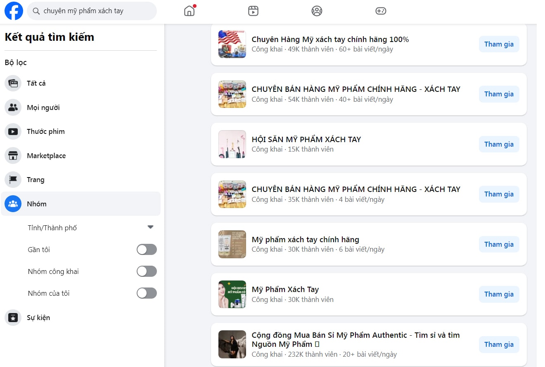Open the Friends profile icon in top bar
This screenshot has height=367, width=545.
pos(317,11)
